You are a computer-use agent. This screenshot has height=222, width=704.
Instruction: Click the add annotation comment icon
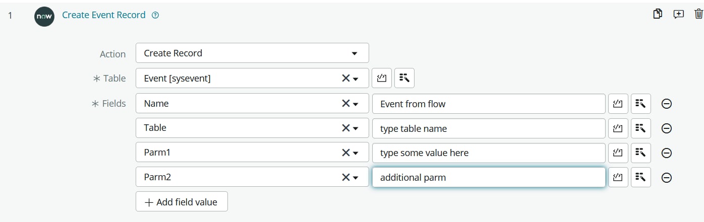(x=679, y=14)
